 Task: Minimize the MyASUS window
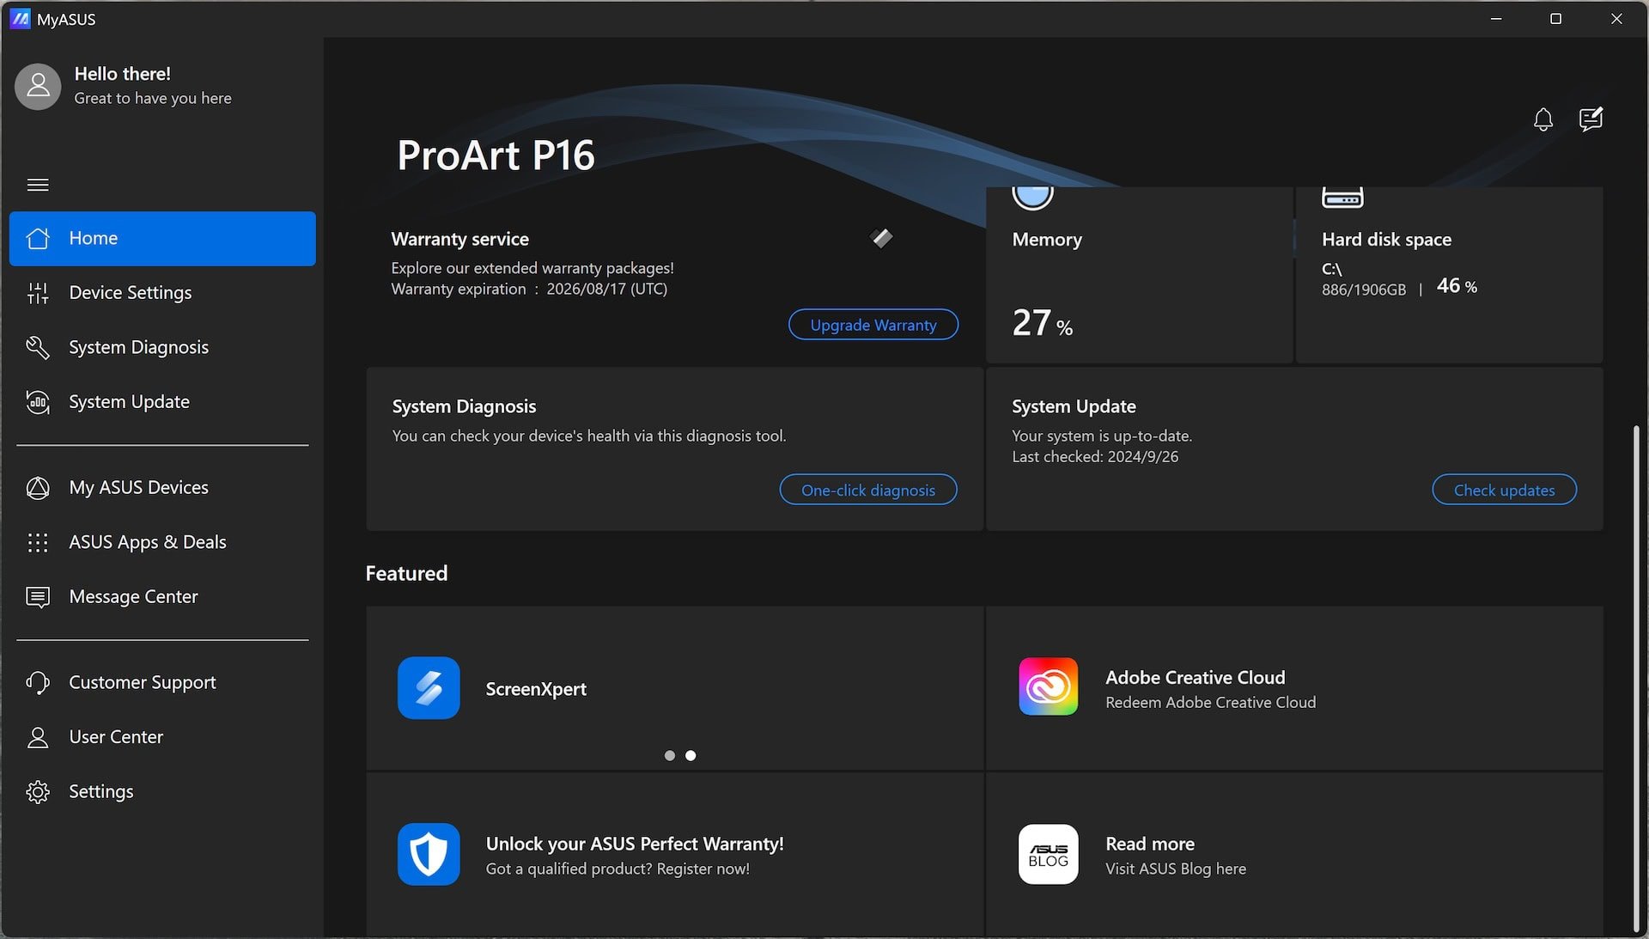tap(1496, 19)
